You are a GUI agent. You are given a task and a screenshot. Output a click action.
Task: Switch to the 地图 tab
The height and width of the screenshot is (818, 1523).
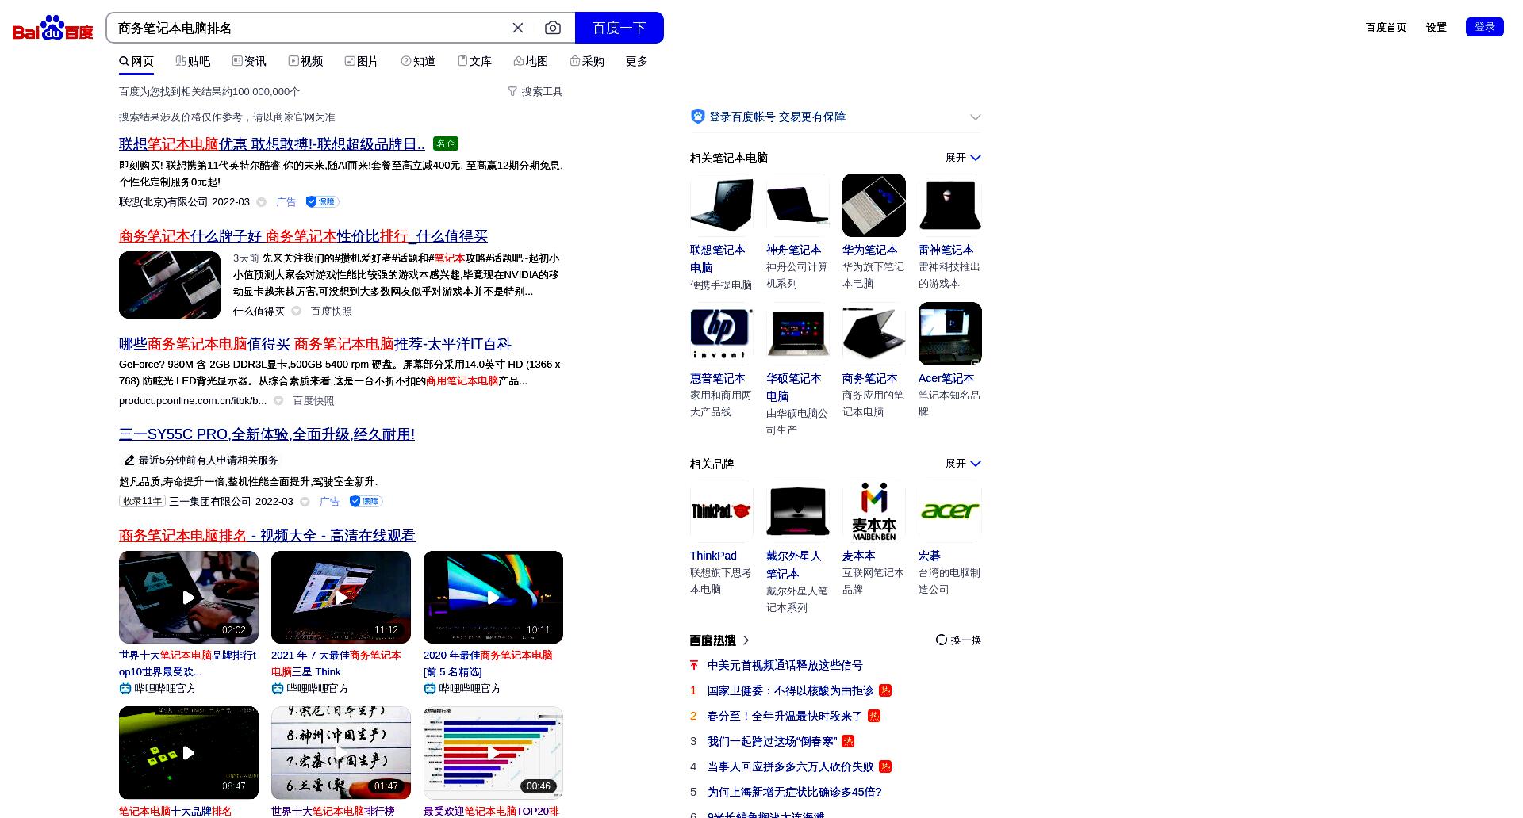[531, 61]
